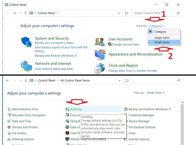The image size is (196, 145).
Task: Open Save backup copies with File History
Action: tap(61, 49)
